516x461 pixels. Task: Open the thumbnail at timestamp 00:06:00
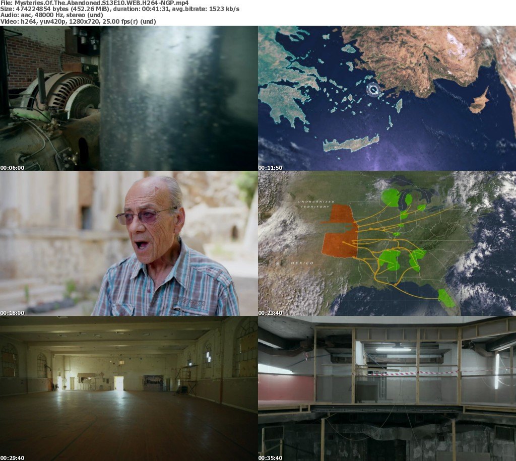click(129, 98)
